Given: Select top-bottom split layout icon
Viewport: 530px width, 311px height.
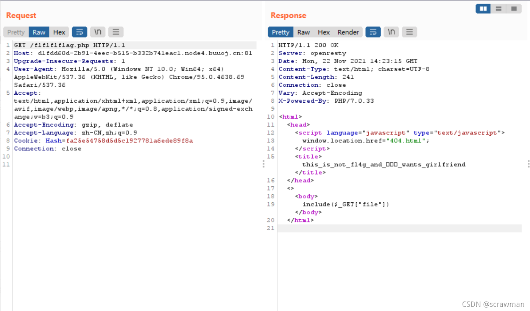Looking at the screenshot, I should tap(499, 8).
